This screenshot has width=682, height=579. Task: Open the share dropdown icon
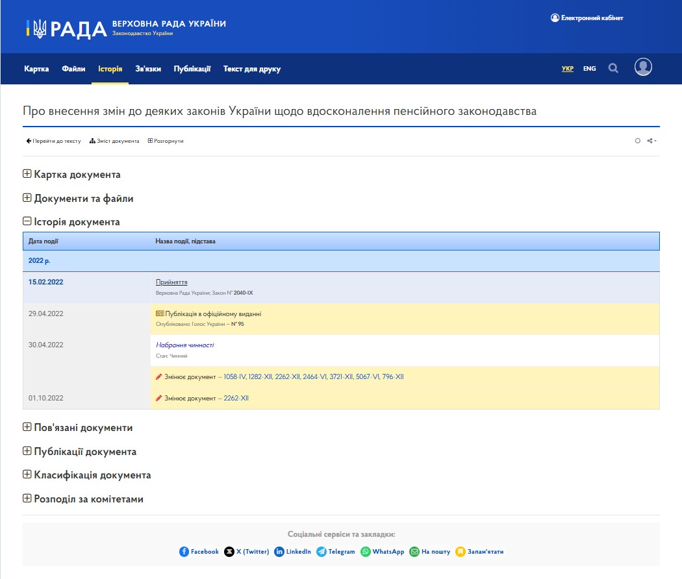651,141
